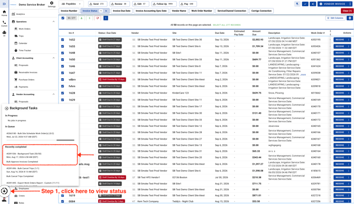
Task: Open the Comm phone icon
Action: coord(4,23)
